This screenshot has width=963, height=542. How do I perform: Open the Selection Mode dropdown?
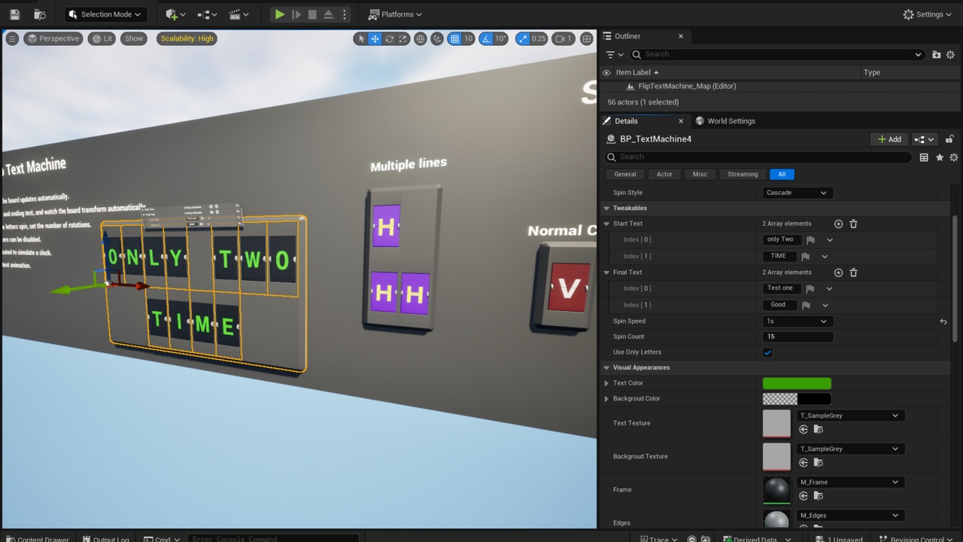tap(103, 14)
